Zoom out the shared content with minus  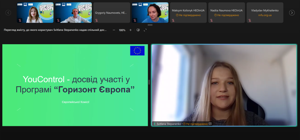[x=114, y=30]
